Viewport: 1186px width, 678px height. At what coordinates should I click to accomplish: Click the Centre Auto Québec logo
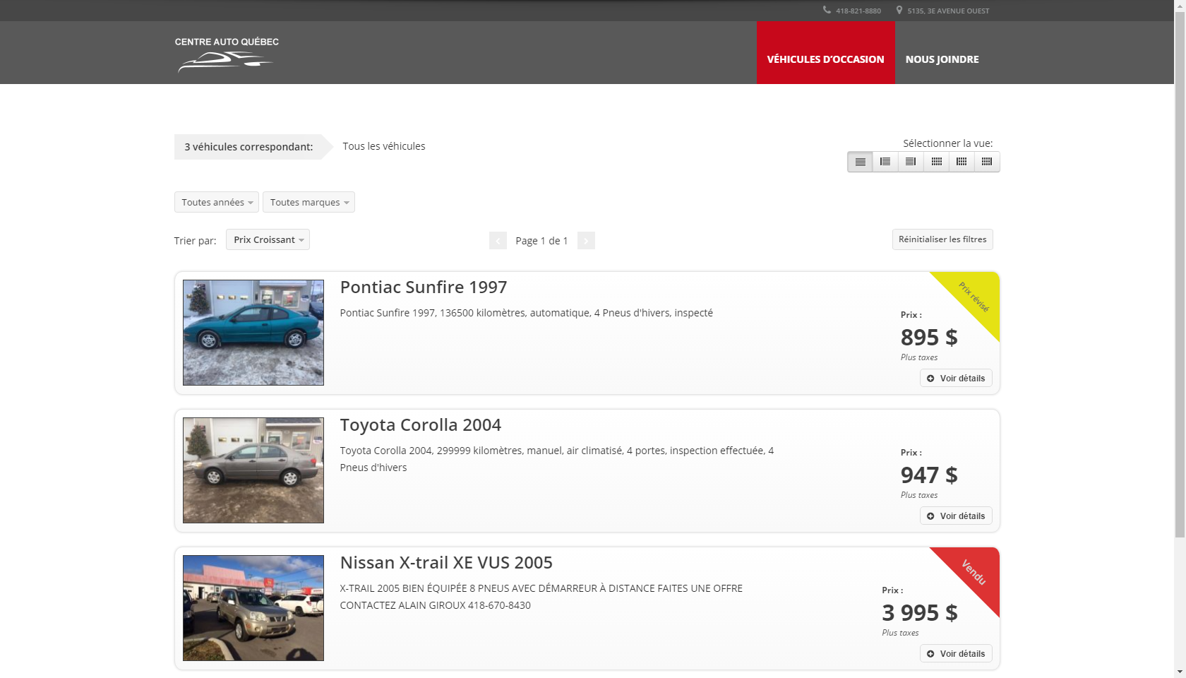point(227,54)
